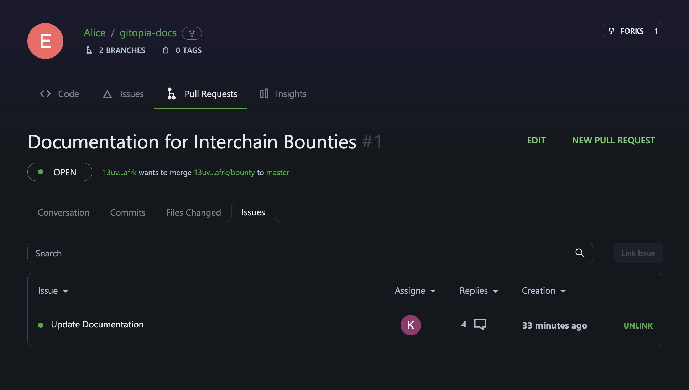Click the red E profile avatar
The height and width of the screenshot is (390, 689).
point(46,41)
